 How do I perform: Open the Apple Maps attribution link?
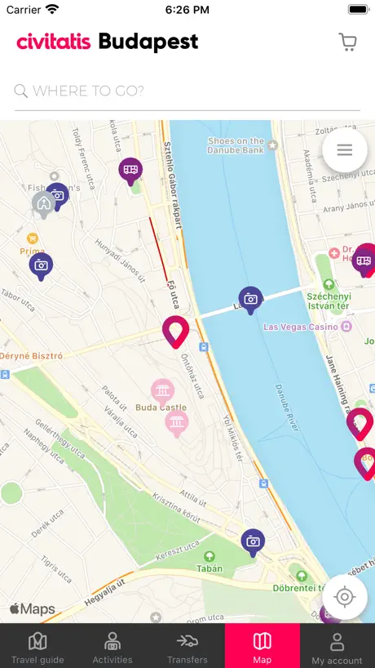(x=33, y=609)
